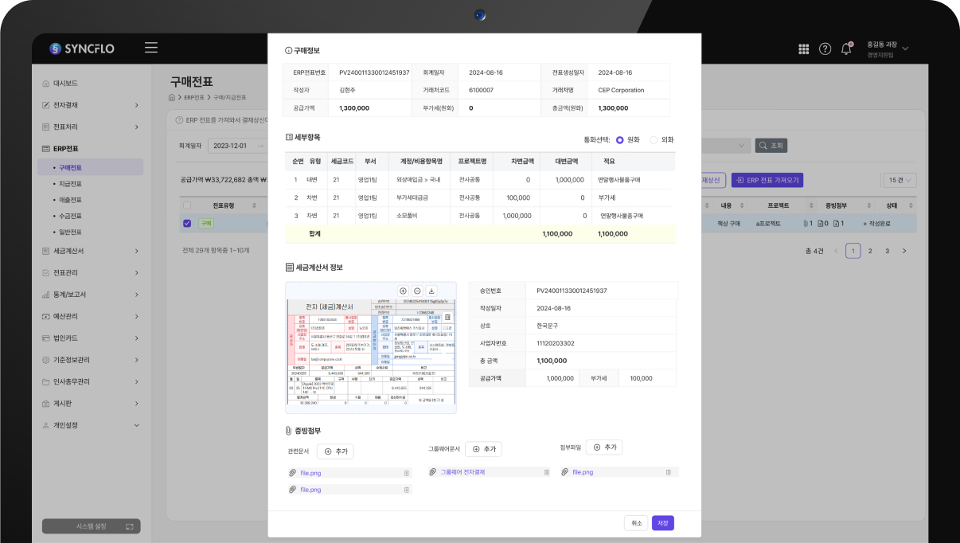960x543 pixels.
Task: Select the 외화 currency radio option
Action: click(654, 139)
